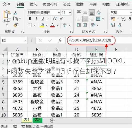The height and width of the screenshot is (128, 132).
Task: Click the wén phonetic guide icon
Action: [x=64, y=25]
